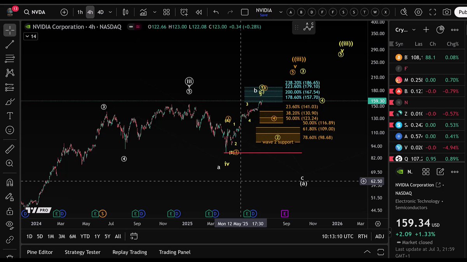Add symbol to the watchlist
Image resolution: width=467 pixels, height=262 pixels.
[426, 29]
